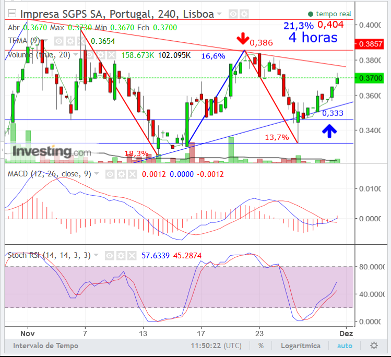391x357 pixels.
Task: Open MACD settings gear icon
Action: [121, 174]
